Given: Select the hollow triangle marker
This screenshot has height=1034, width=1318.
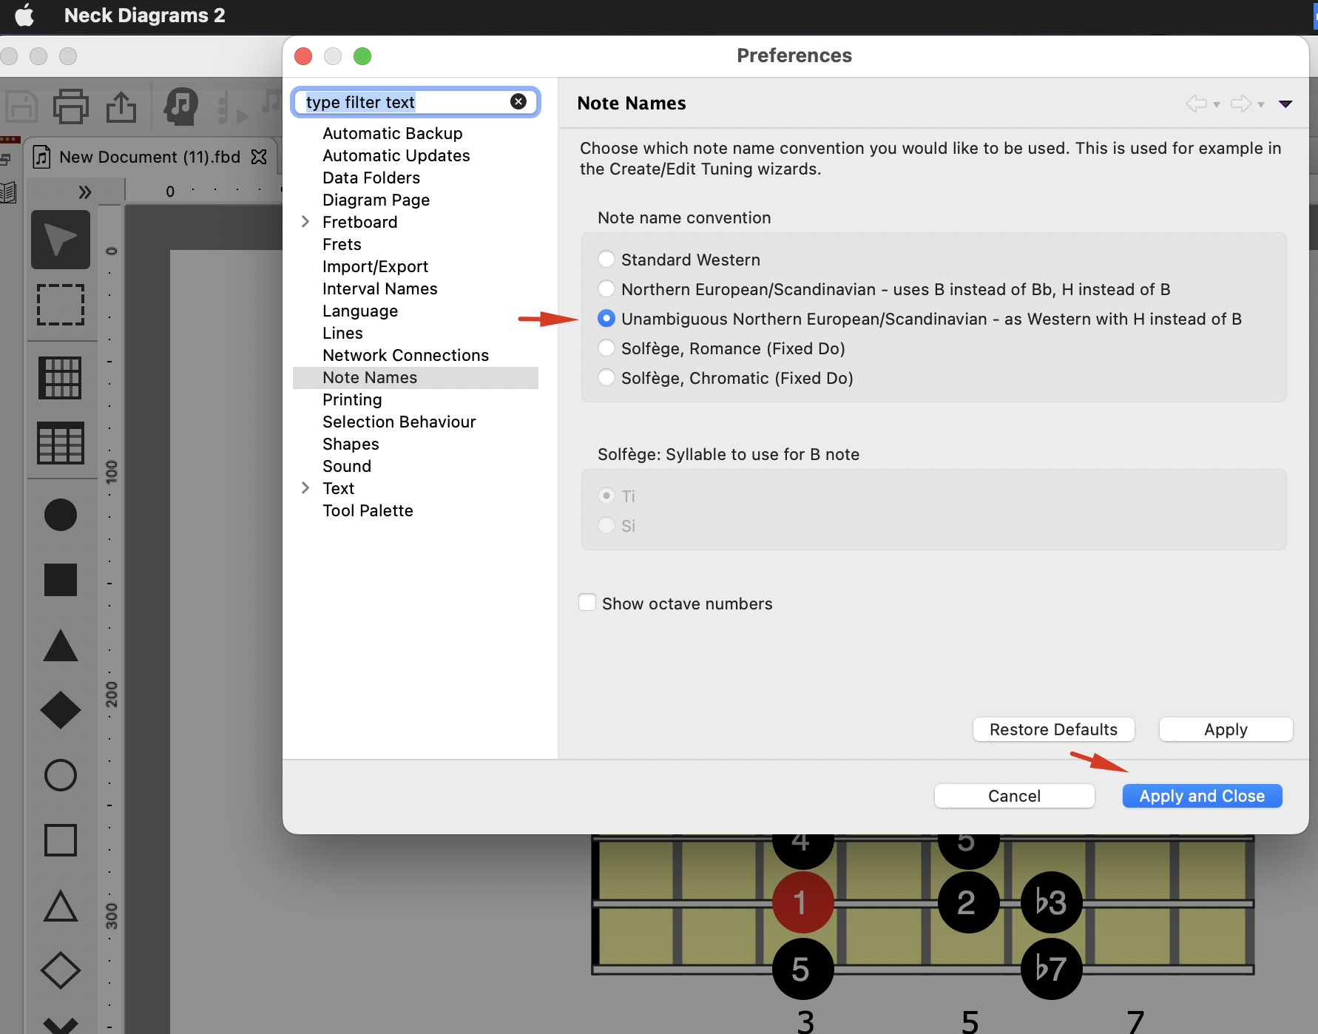Looking at the screenshot, I should coord(61,905).
